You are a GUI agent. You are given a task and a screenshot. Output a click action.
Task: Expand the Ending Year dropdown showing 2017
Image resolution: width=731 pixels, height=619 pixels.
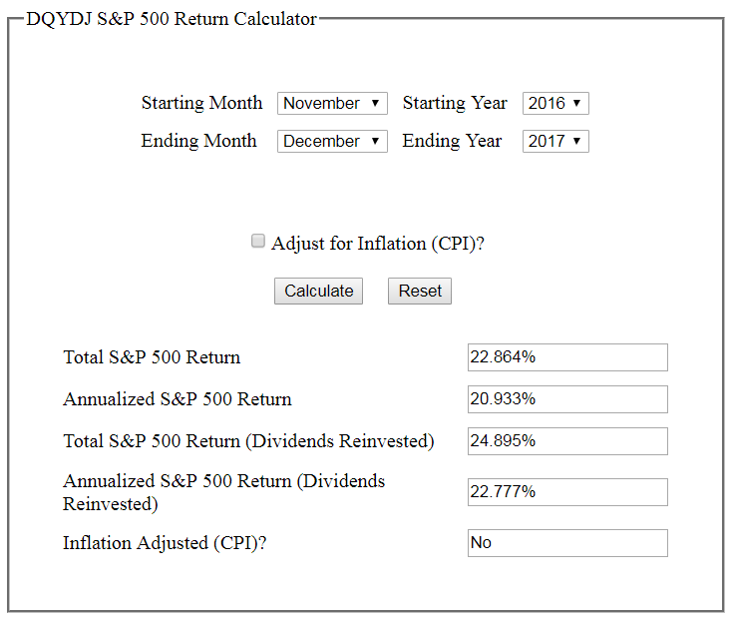pos(555,141)
